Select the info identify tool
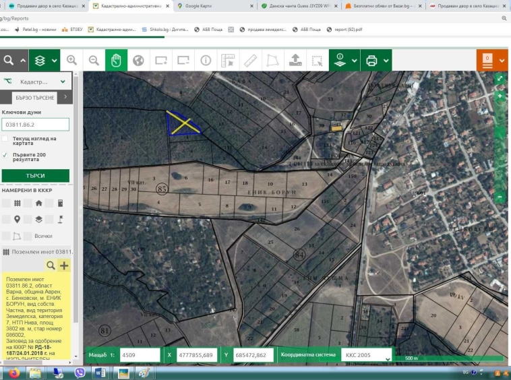This screenshot has width=511, height=380. (x=206, y=60)
